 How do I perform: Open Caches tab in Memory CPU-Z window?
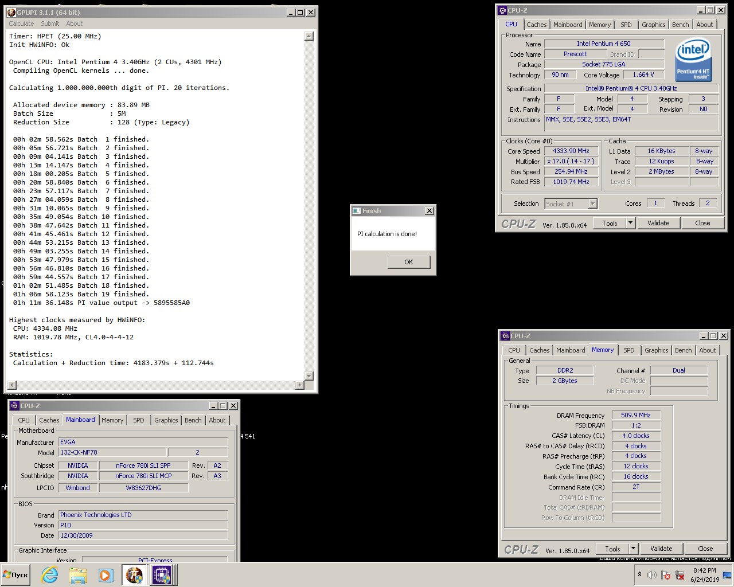540,350
